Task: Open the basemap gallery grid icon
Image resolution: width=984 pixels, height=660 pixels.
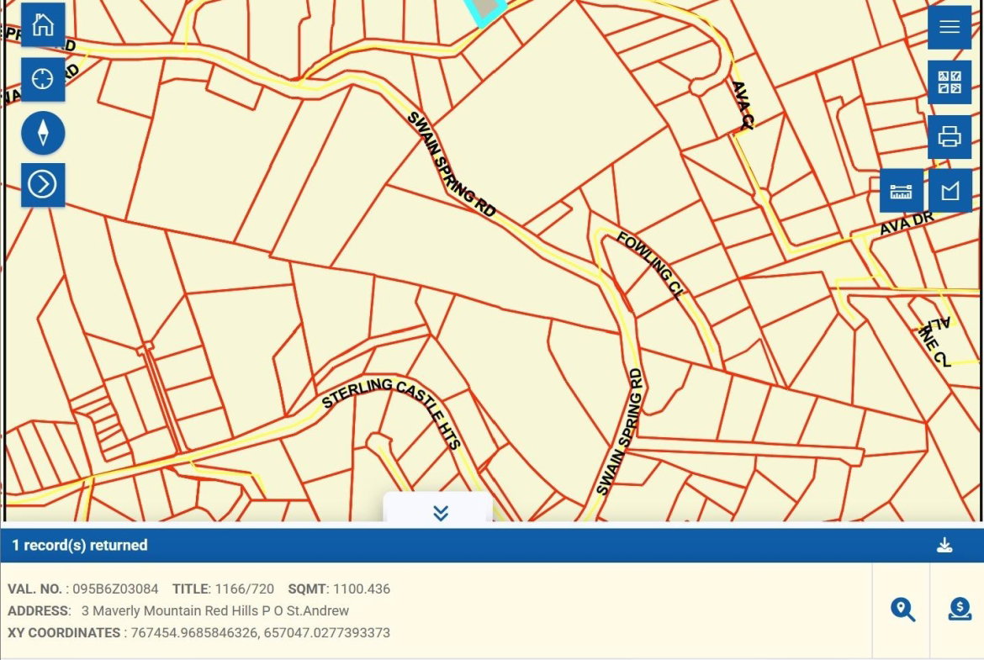Action: click(x=950, y=82)
